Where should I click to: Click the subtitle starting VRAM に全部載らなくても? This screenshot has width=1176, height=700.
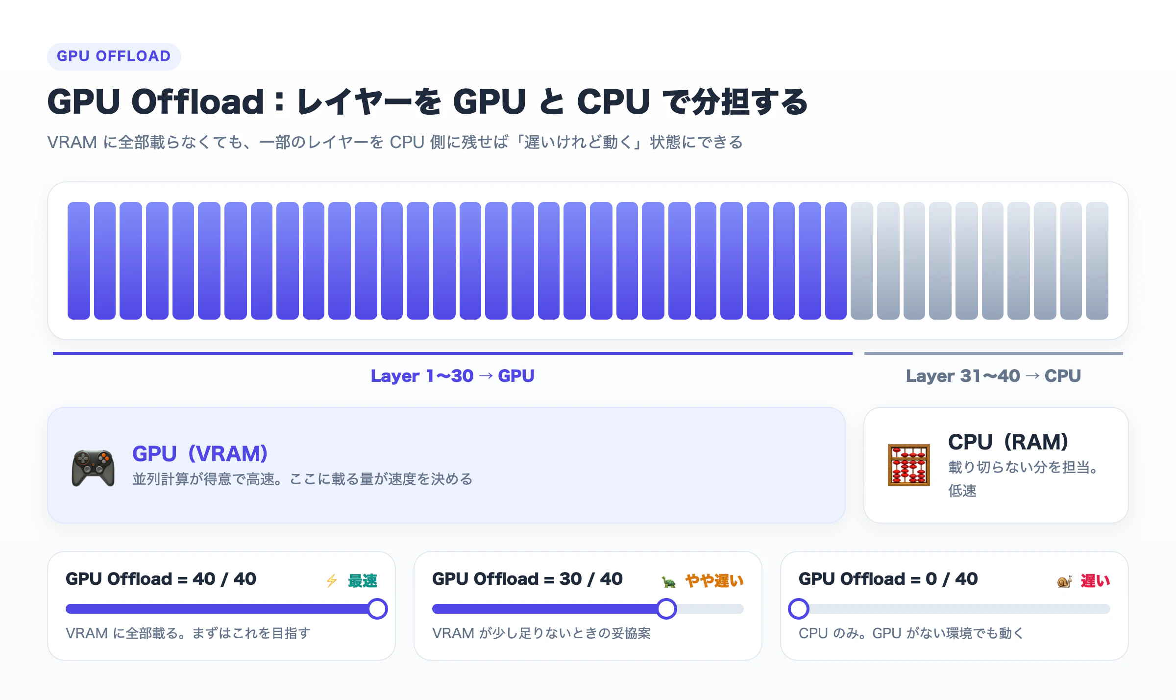pos(395,142)
